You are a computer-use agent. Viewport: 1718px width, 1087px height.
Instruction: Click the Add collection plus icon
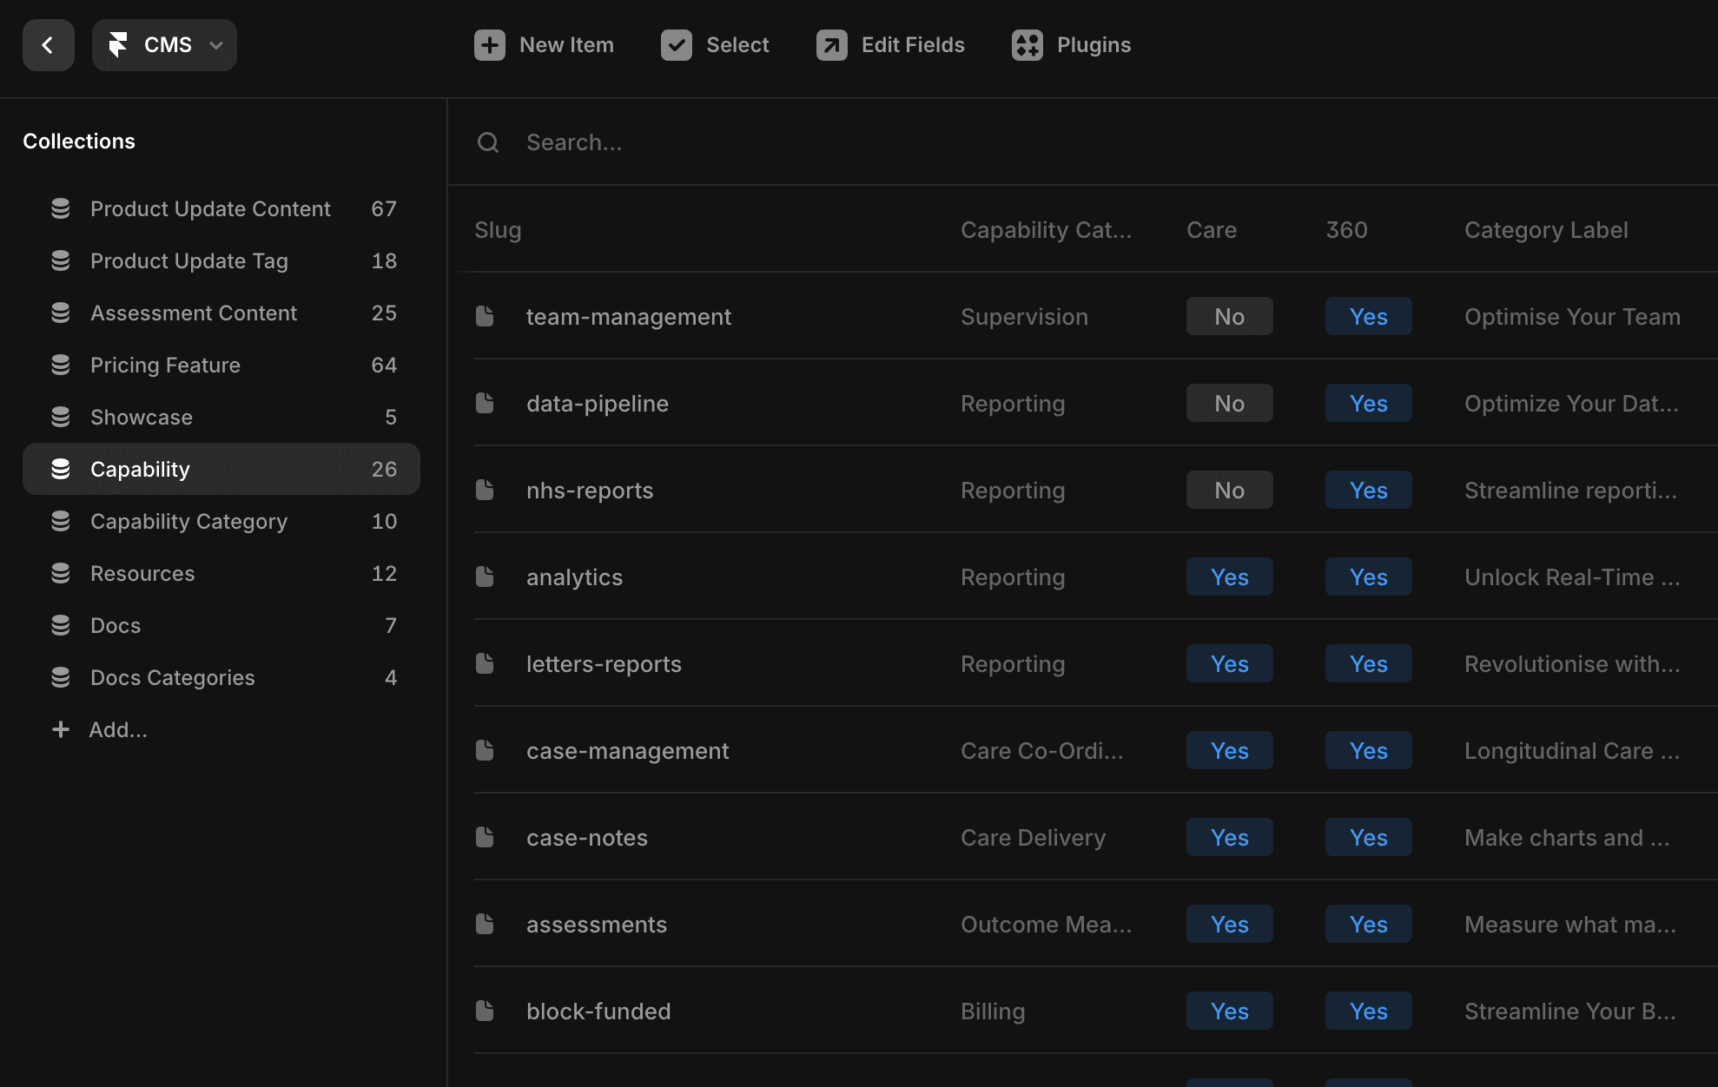tap(61, 730)
